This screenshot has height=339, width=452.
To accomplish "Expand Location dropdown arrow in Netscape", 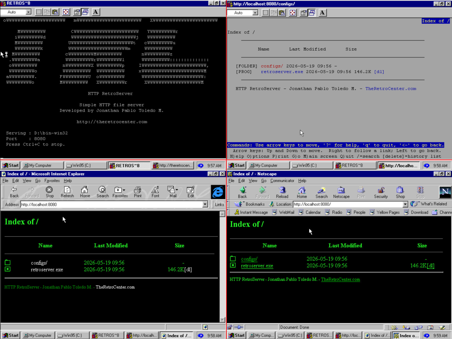I will tap(405, 204).
